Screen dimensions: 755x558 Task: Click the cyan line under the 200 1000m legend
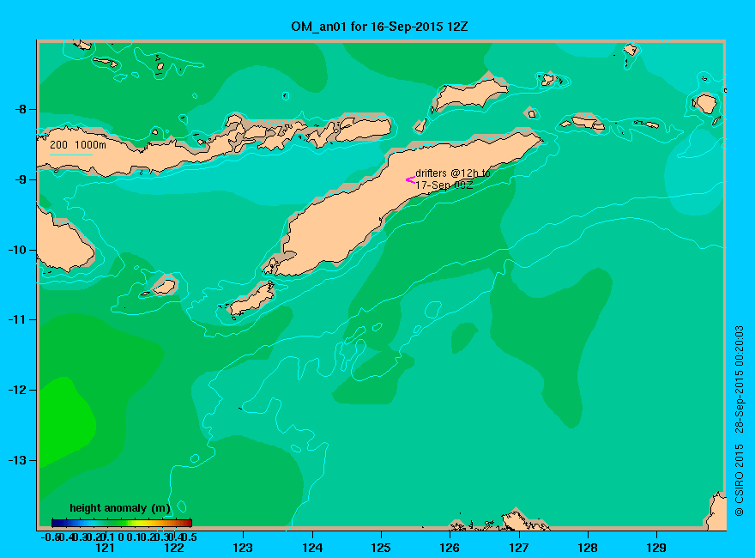70,155
